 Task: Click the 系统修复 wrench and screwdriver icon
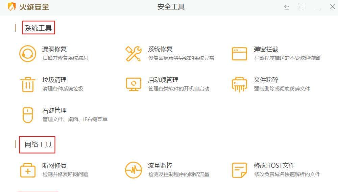(134, 54)
